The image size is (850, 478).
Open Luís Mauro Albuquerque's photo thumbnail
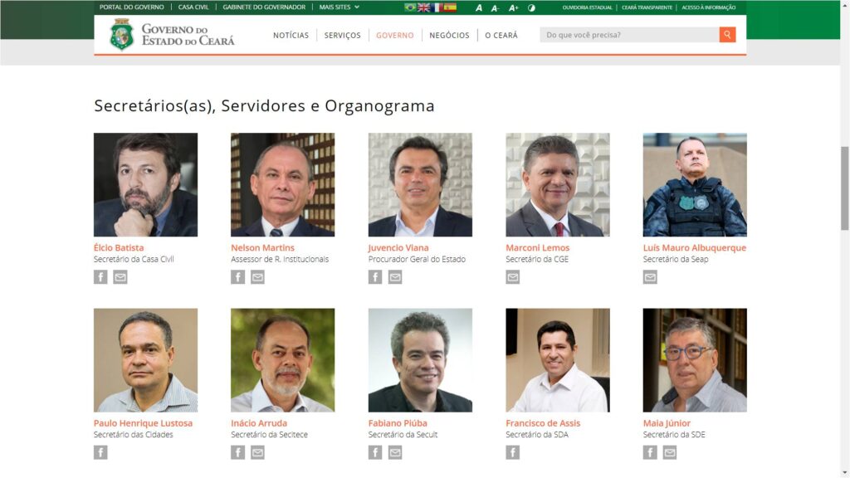coord(695,185)
